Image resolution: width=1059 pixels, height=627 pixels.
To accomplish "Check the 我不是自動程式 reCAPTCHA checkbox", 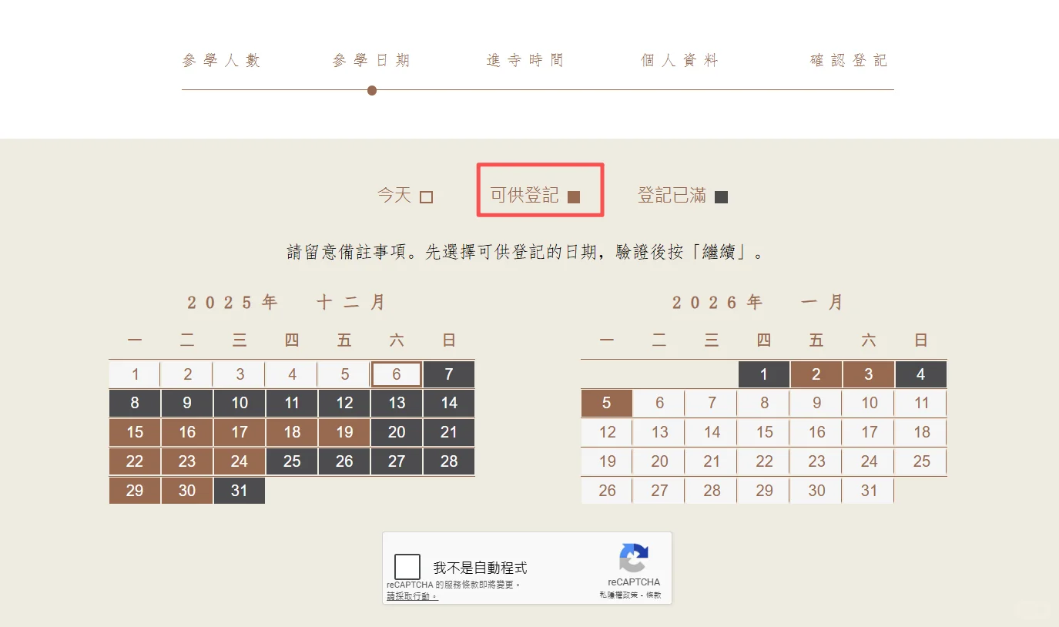I will [x=407, y=565].
